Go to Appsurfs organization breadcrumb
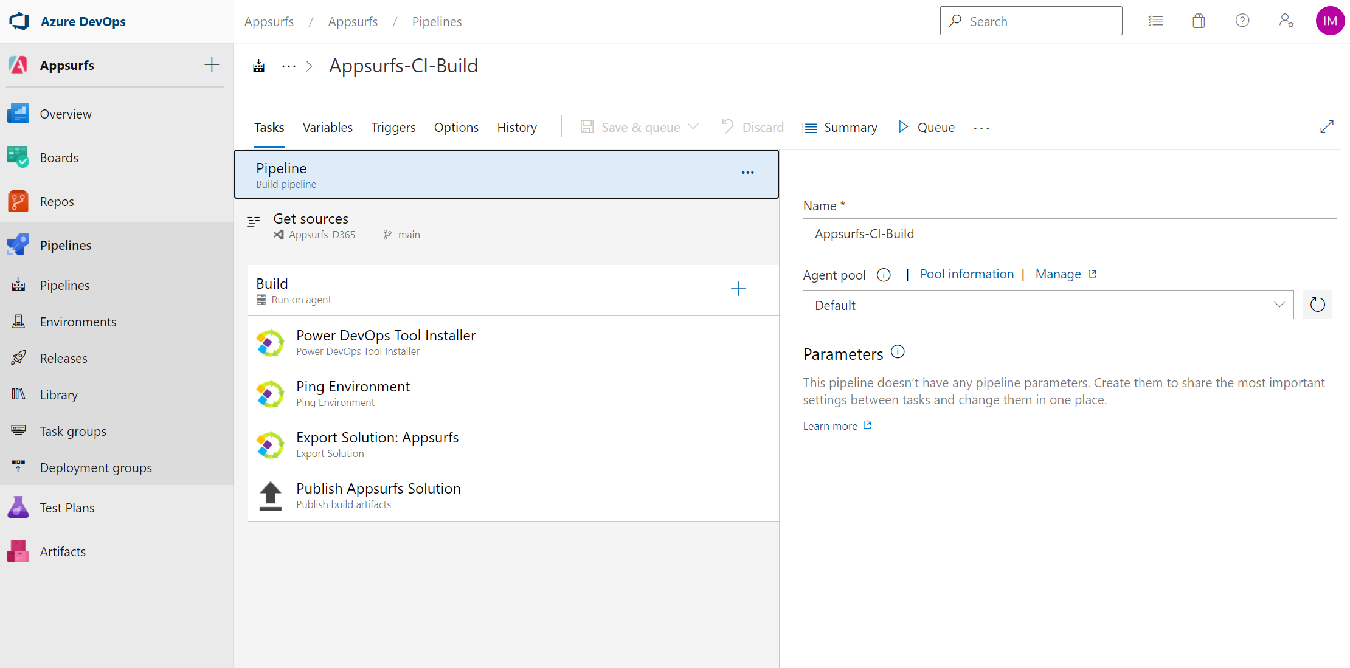This screenshot has width=1350, height=668. 269,22
